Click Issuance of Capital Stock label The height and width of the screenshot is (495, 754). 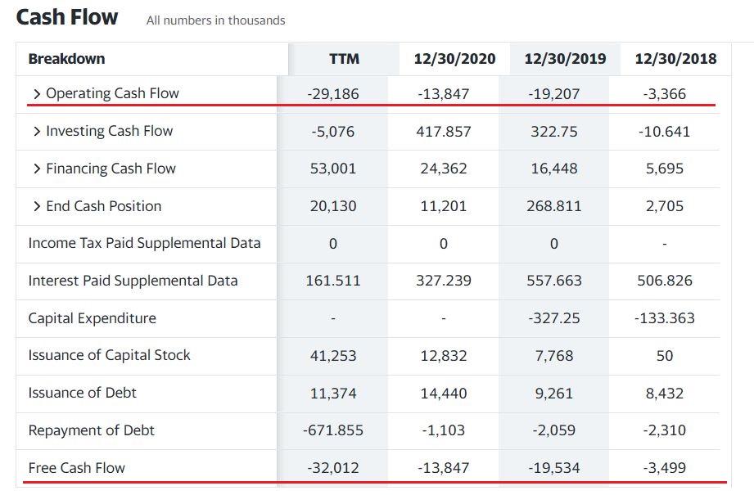[x=109, y=355]
